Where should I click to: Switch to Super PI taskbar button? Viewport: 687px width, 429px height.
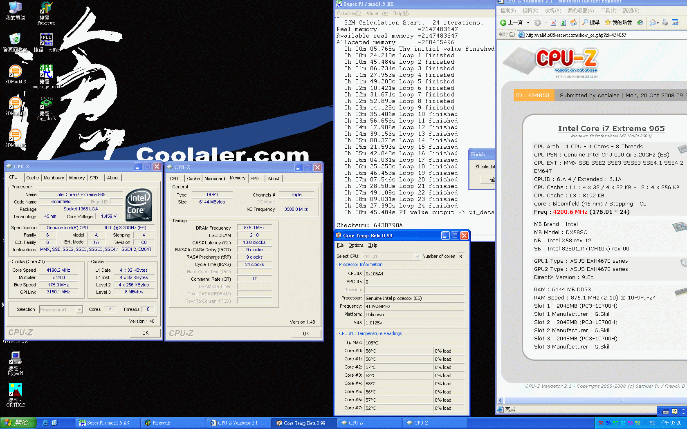(x=108, y=423)
